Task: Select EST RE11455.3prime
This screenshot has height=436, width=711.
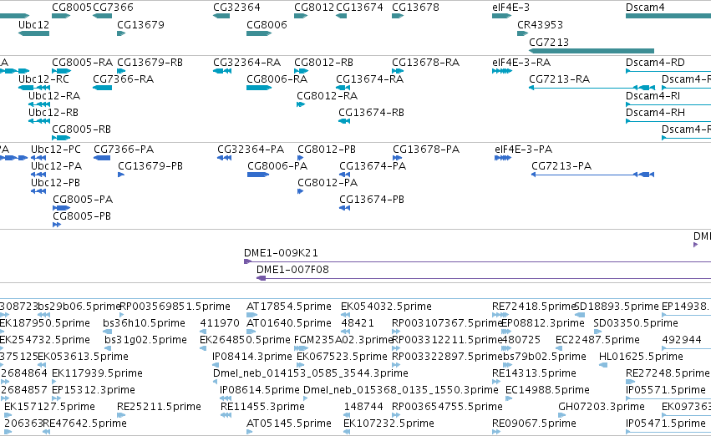Action: [226, 415]
